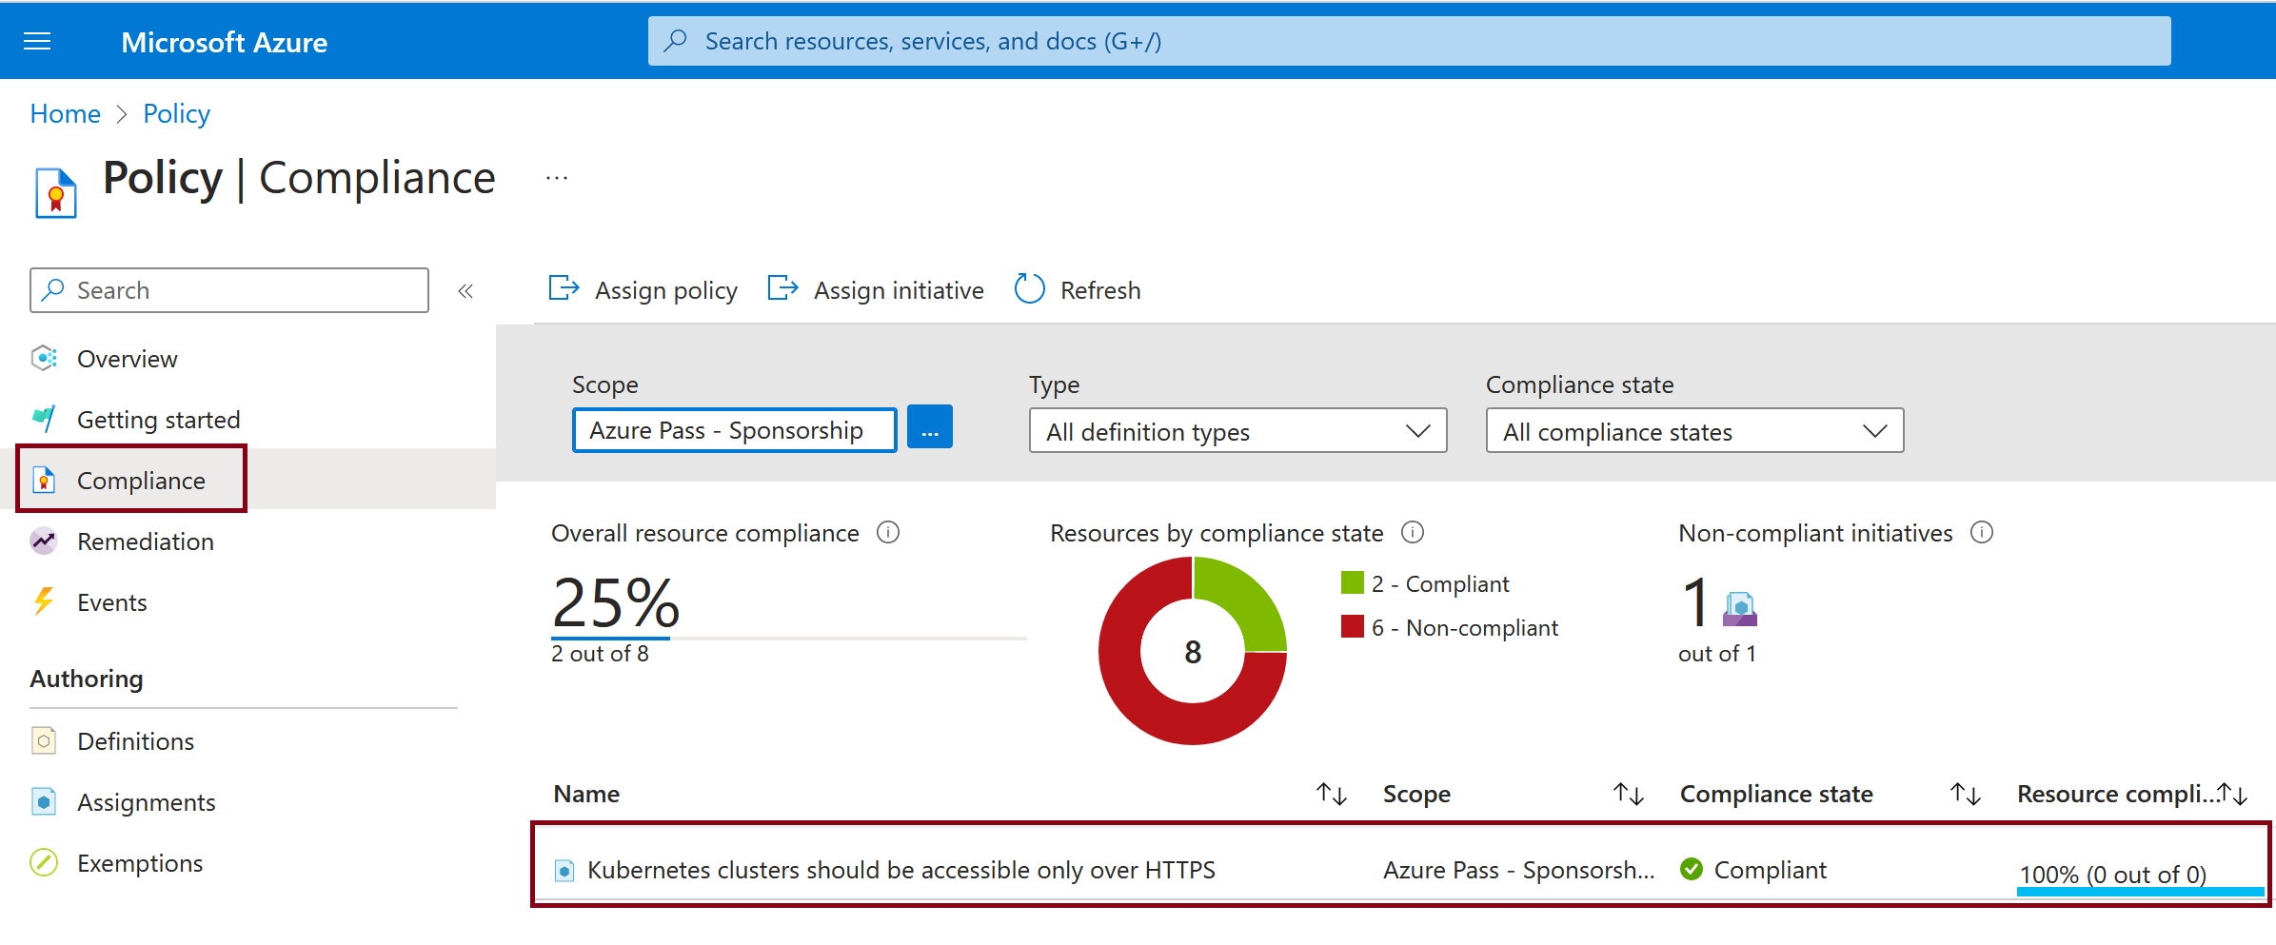This screenshot has width=2276, height=945.
Task: Open the more options ellipsis beside the title
Action: [x=557, y=178]
